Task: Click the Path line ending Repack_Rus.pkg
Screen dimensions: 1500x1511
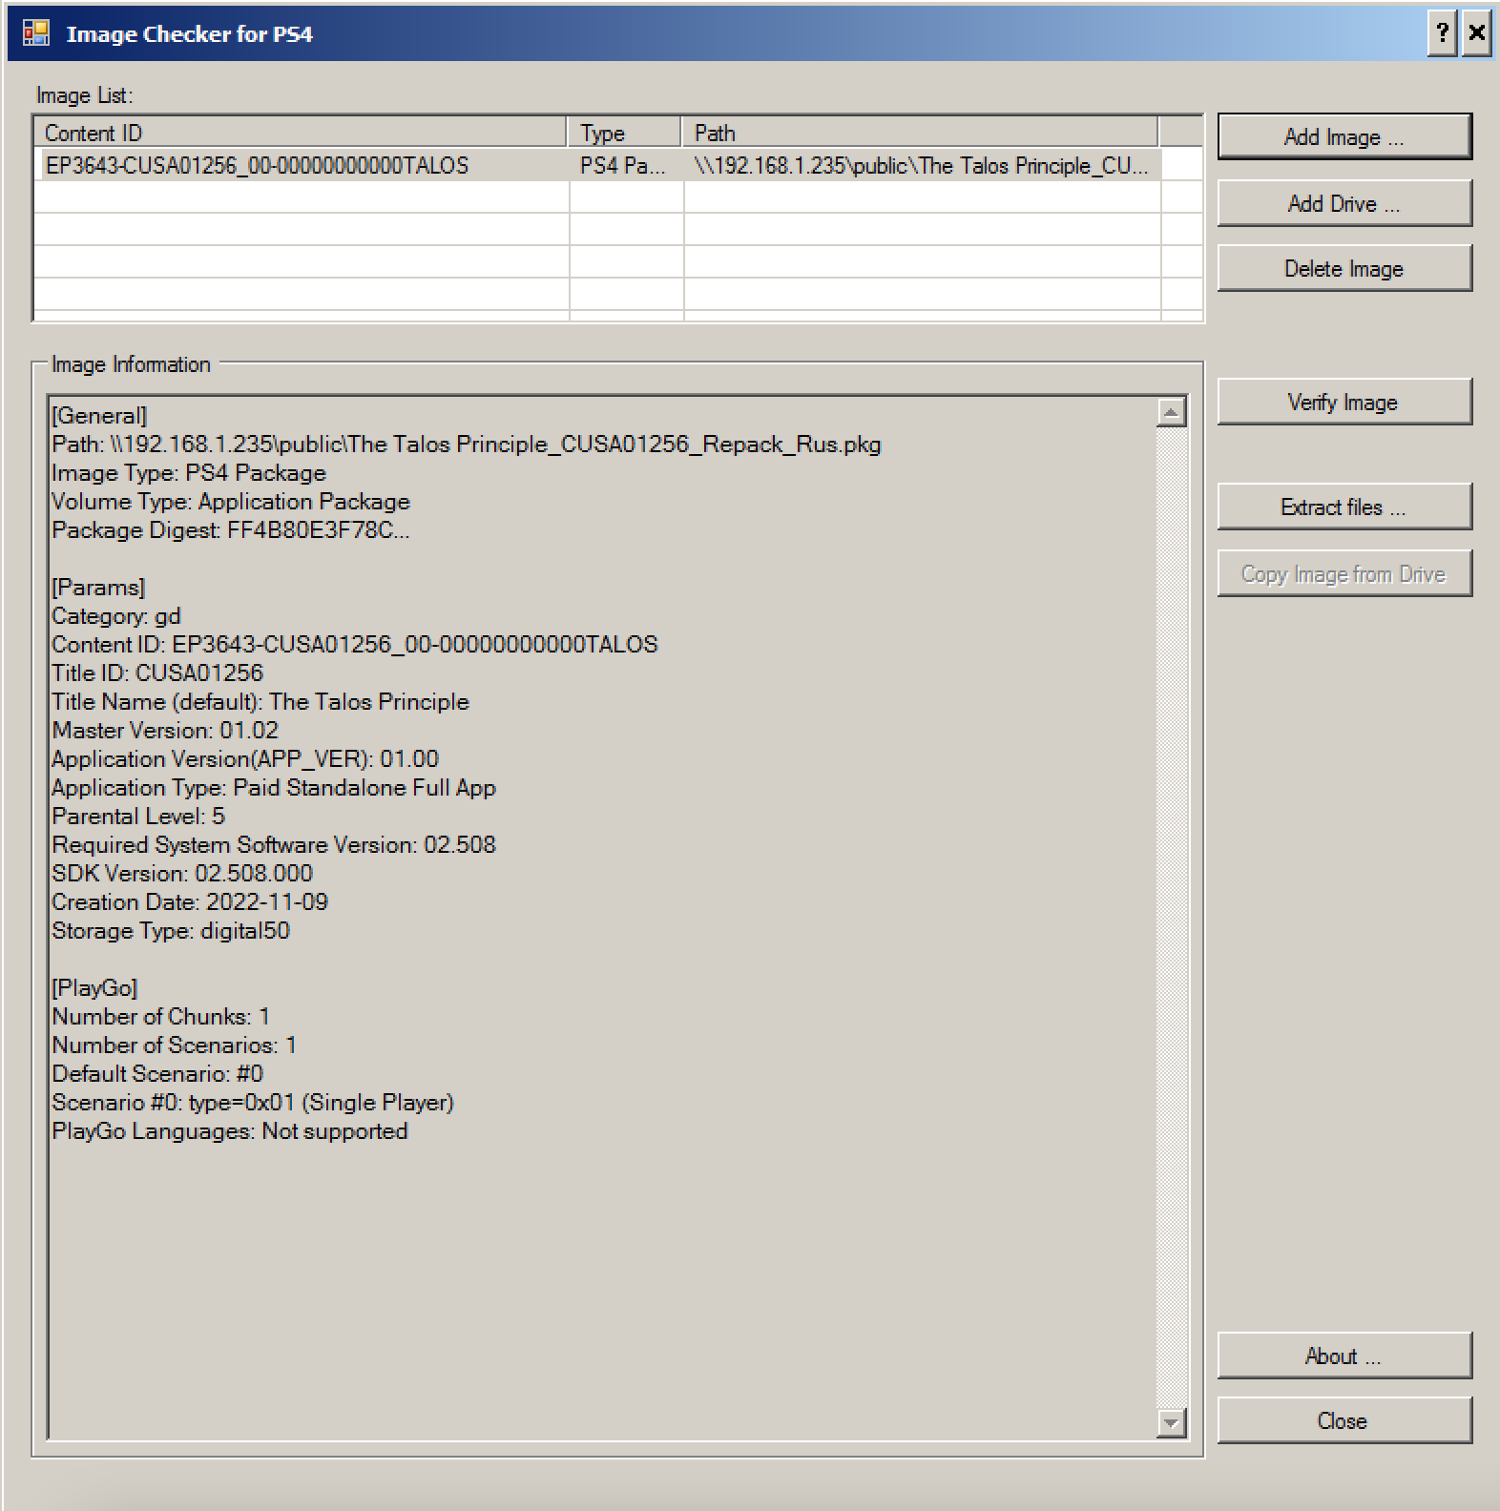Action: pos(467,445)
